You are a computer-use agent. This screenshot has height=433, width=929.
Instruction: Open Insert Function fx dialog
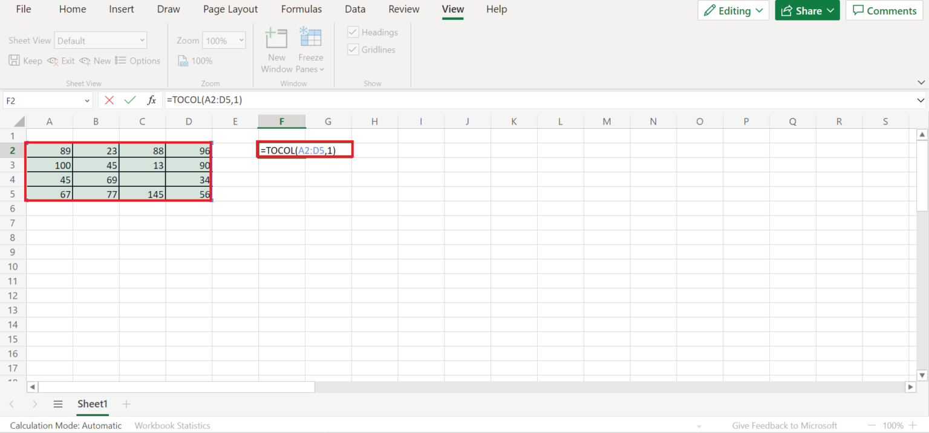point(152,100)
